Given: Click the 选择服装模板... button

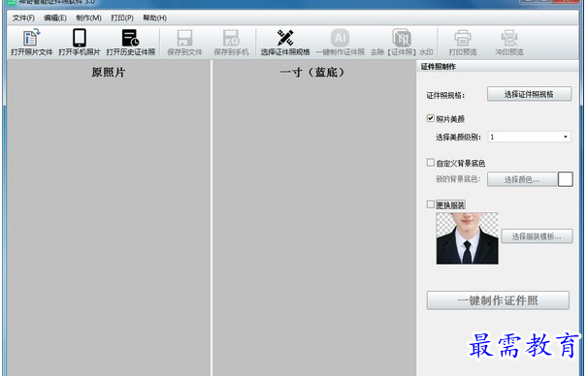Looking at the screenshot, I should click(537, 236).
